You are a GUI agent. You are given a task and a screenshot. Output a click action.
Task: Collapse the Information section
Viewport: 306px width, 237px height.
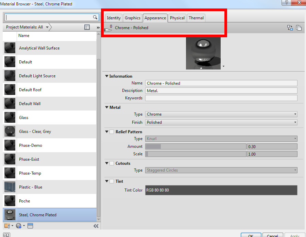tap(107, 76)
